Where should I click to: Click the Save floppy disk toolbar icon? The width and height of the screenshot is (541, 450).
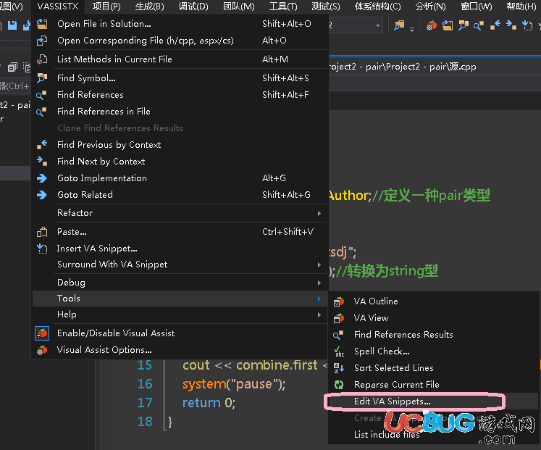(x=12, y=25)
